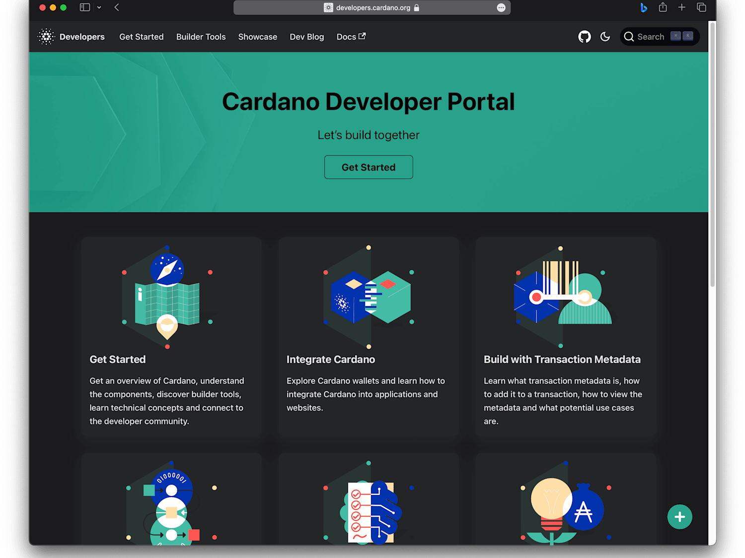Click the Get Started card heading
The image size is (745, 558).
tap(118, 360)
